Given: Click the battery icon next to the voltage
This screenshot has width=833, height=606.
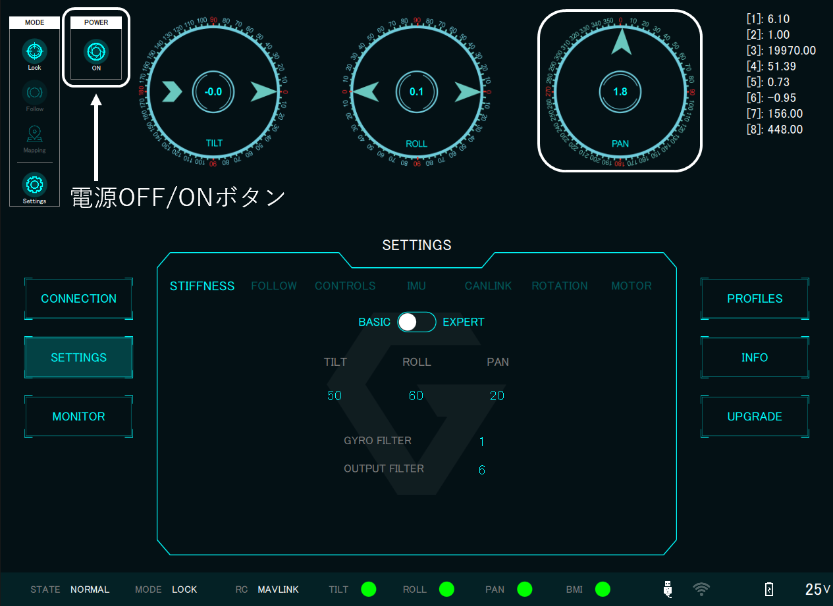Looking at the screenshot, I should (x=768, y=590).
